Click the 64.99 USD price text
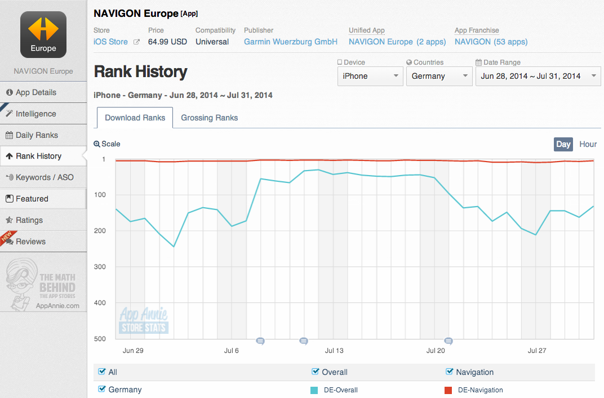 167,42
